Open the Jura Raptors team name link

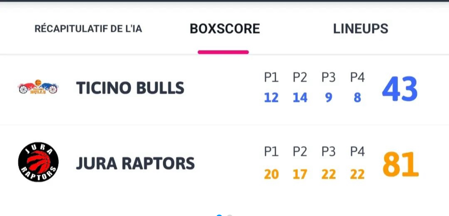(135, 163)
